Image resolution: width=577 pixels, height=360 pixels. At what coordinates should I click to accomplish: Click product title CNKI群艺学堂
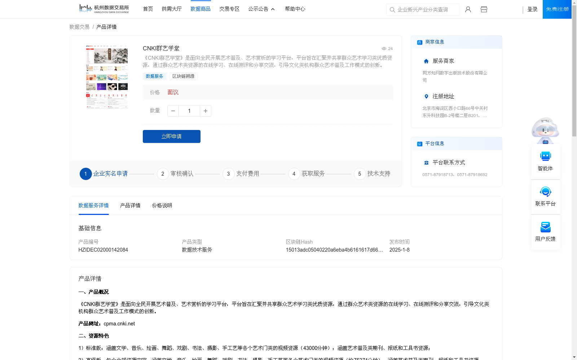[161, 49]
